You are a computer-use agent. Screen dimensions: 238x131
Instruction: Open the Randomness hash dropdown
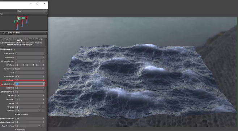pyautogui.click(x=29, y=69)
